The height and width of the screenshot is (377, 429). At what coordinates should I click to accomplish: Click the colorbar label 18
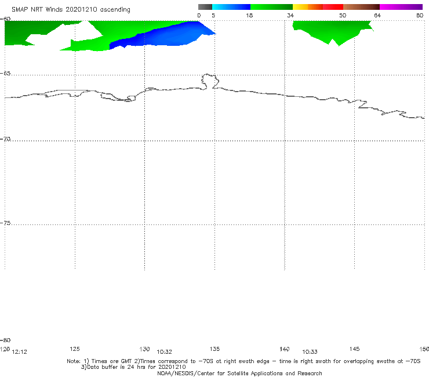point(249,15)
